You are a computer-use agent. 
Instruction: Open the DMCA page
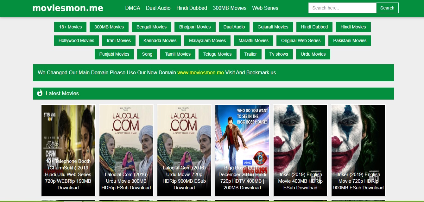(x=133, y=8)
